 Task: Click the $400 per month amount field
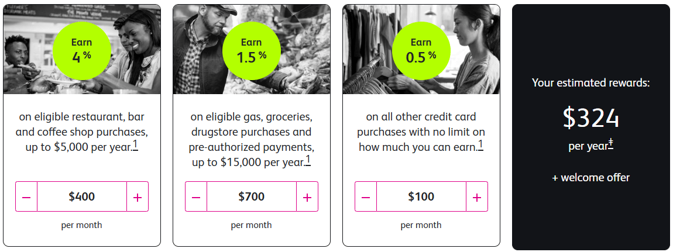click(82, 196)
